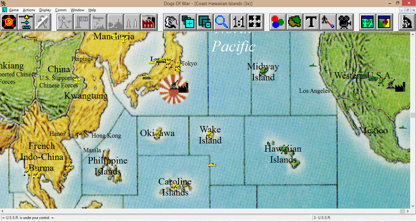Image resolution: width=416 pixels, height=222 pixels.
Task: Click the horizontal scrollbar left arrow
Action: tap(3, 211)
